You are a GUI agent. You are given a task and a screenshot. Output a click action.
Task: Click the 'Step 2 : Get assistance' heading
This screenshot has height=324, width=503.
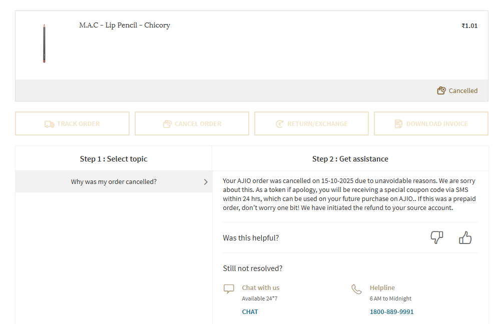pyautogui.click(x=350, y=159)
